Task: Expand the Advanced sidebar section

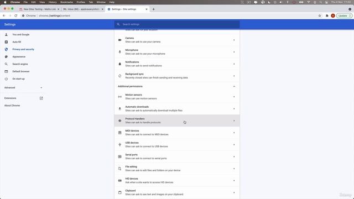Action: click(23, 87)
